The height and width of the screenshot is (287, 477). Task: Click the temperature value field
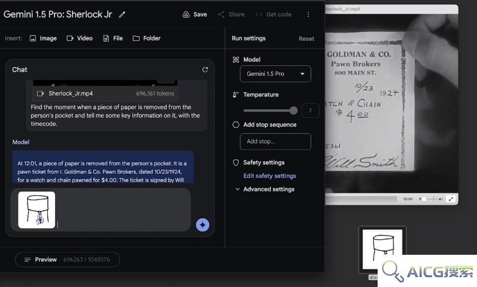click(x=310, y=111)
